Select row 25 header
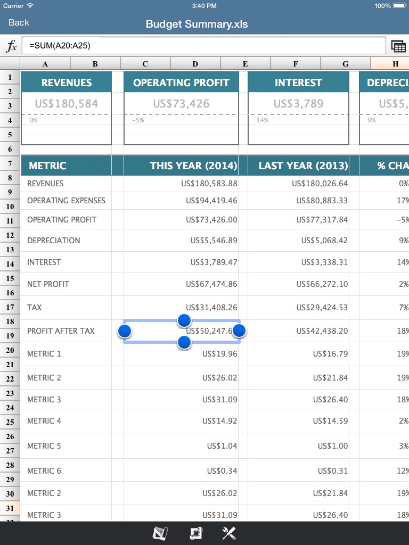This screenshot has height=545, width=409. tap(10, 422)
